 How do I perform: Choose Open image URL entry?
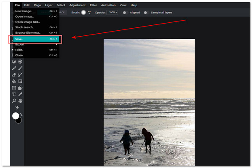click(x=36, y=22)
